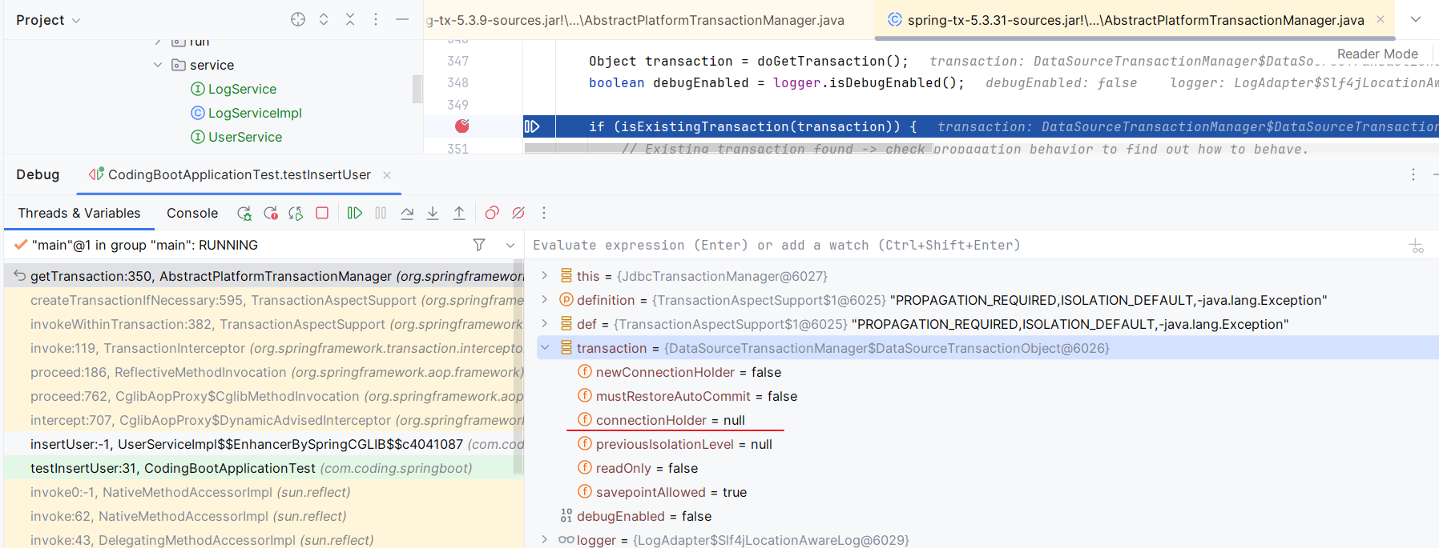Select getTransaction:350 stack frame
This screenshot has width=1439, height=548.
(264, 276)
